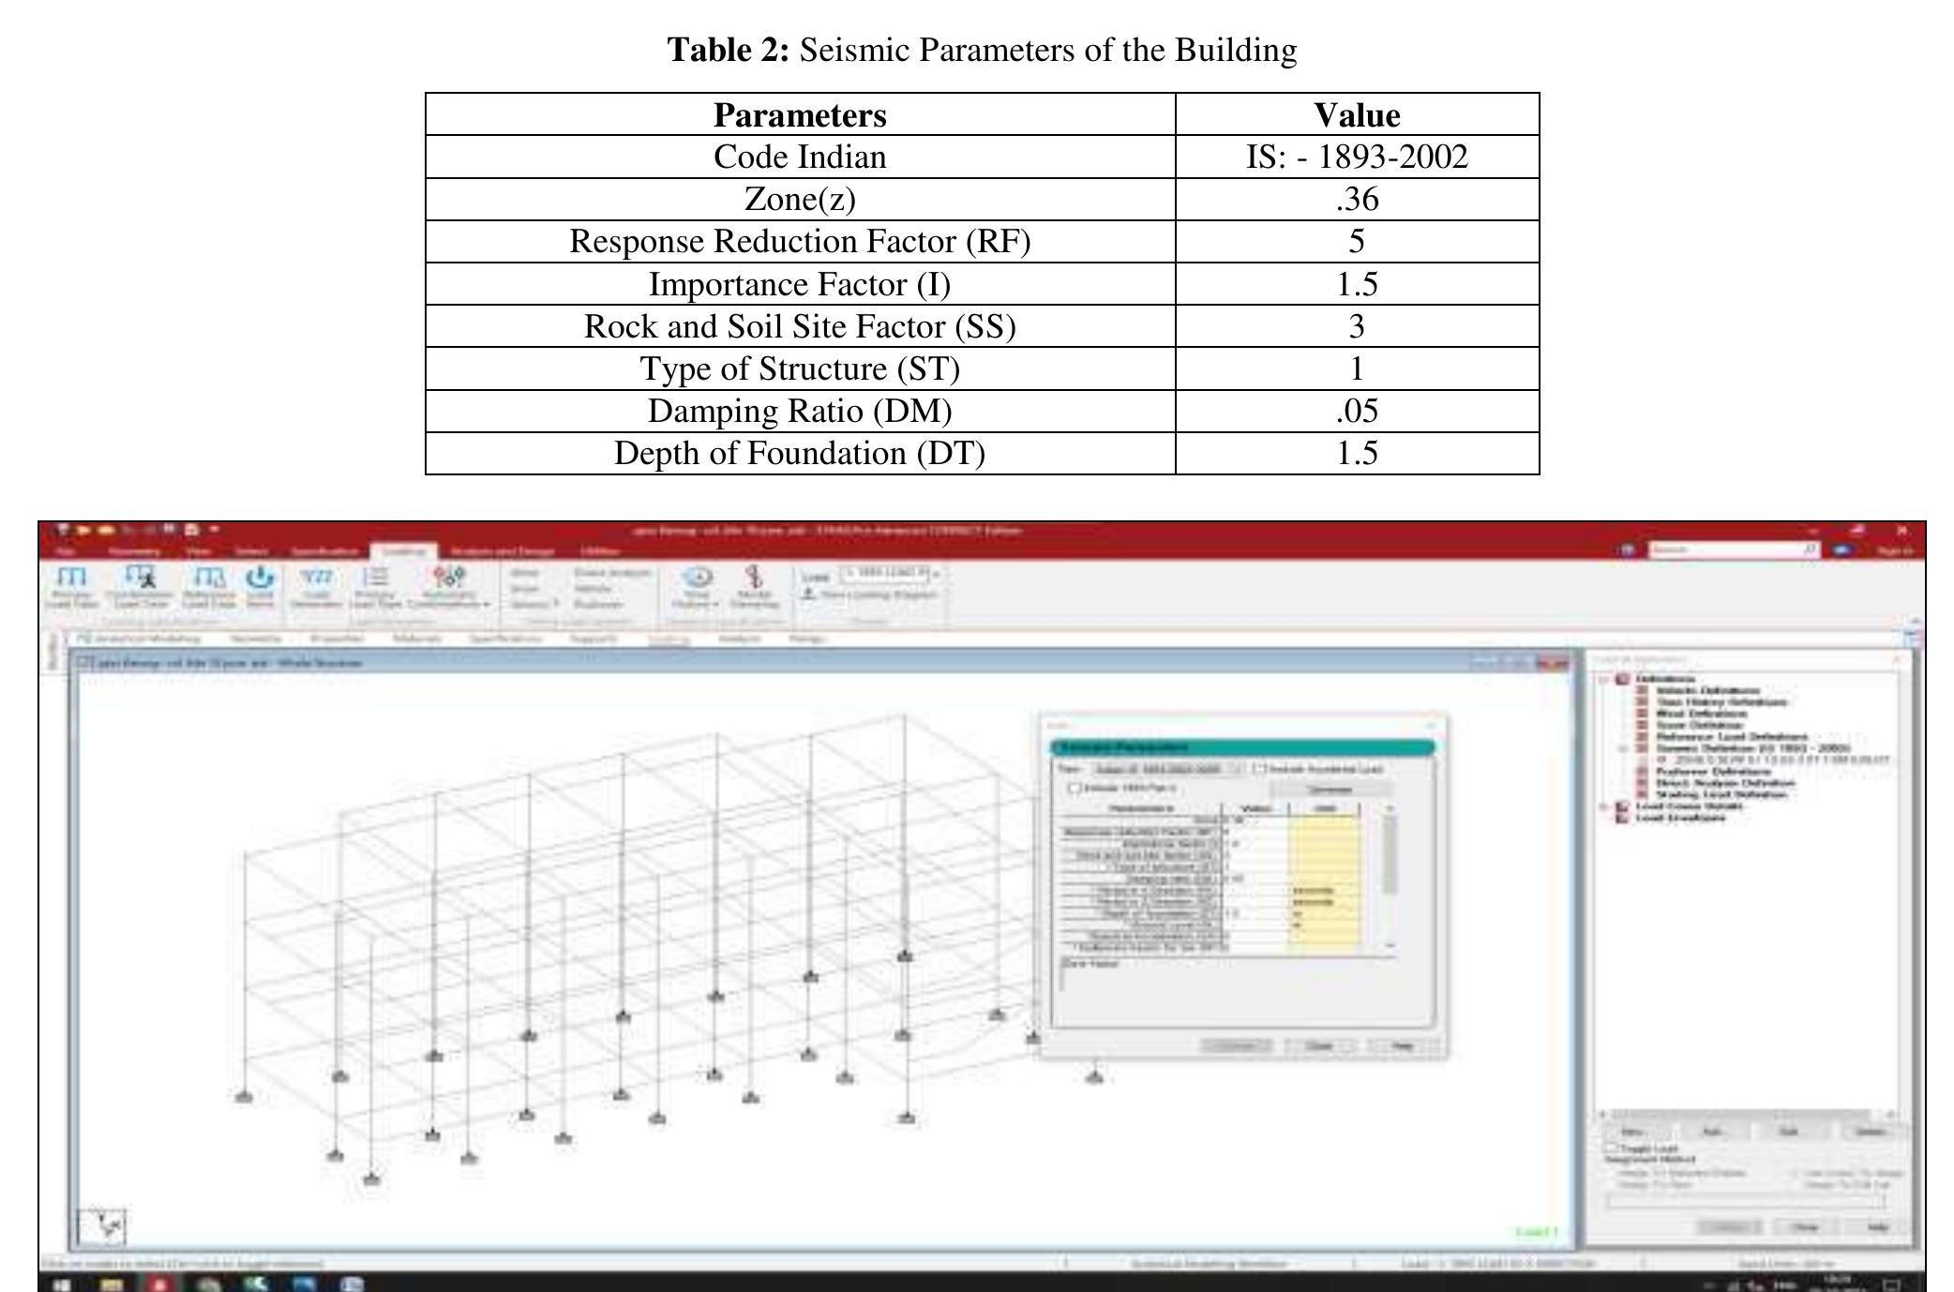Switch to the Specification ribbon tab
Viewport: 1954px width, 1292px height.
tap(324, 551)
